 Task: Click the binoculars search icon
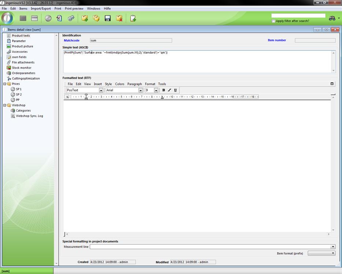(x=332, y=18)
